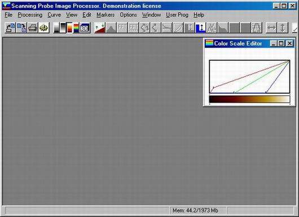
Task: Click the print toolbar icon
Action: point(33,28)
